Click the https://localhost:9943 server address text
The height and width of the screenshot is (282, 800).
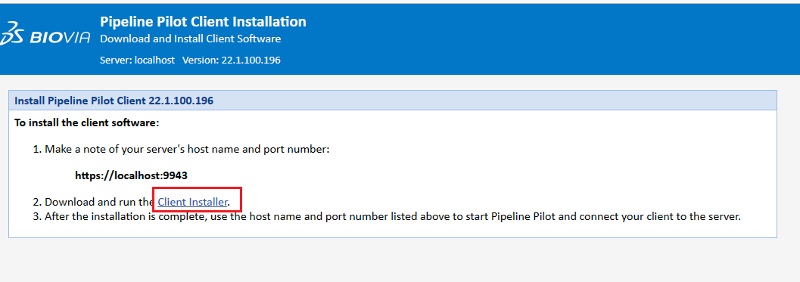coord(131,175)
